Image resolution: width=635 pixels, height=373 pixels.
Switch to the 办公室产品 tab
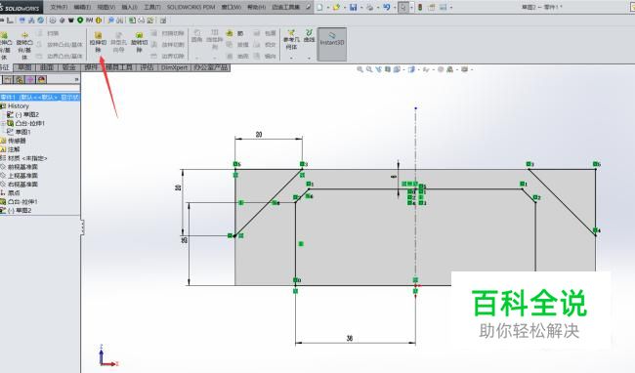[211, 67]
